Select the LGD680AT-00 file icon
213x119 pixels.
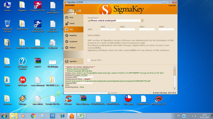coord(143,100)
